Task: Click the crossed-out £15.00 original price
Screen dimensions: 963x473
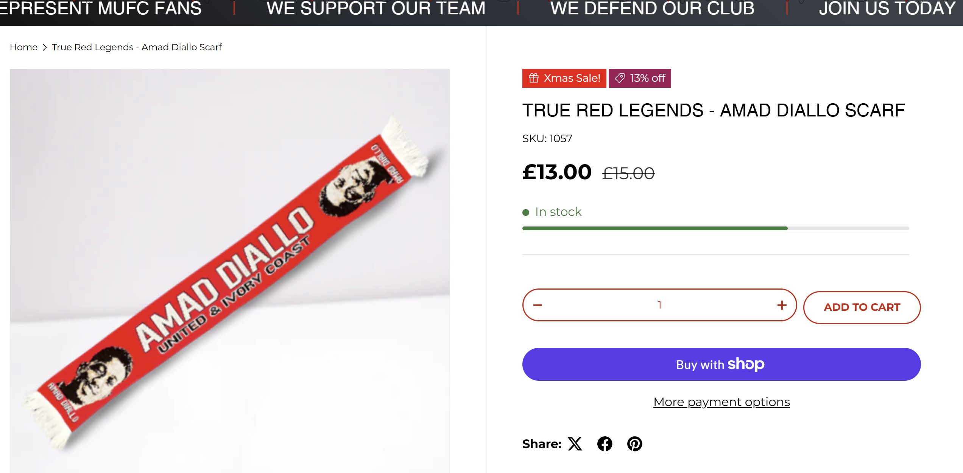Action: tap(628, 174)
